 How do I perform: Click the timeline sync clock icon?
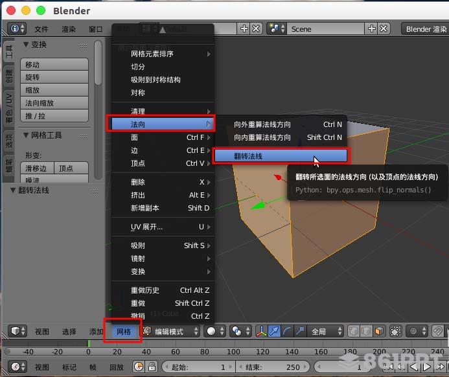point(139,367)
